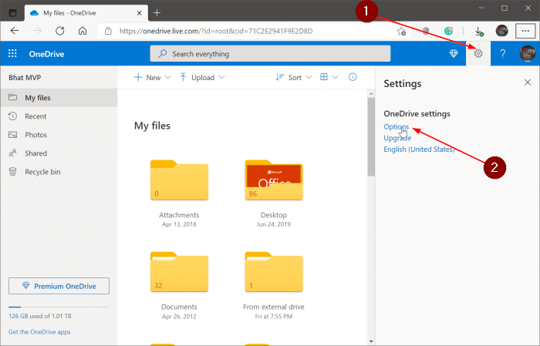This screenshot has width=540, height=346.
Task: Open the Sort dropdown
Action: pos(294,77)
